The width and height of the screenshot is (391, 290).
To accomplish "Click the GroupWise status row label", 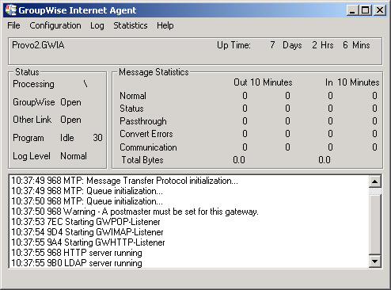I will click(34, 102).
